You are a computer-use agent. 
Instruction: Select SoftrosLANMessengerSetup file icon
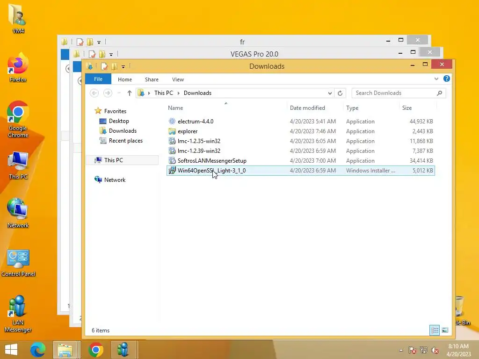click(x=172, y=161)
